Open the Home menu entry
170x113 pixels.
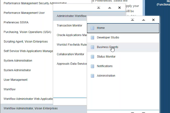tap(123, 28)
